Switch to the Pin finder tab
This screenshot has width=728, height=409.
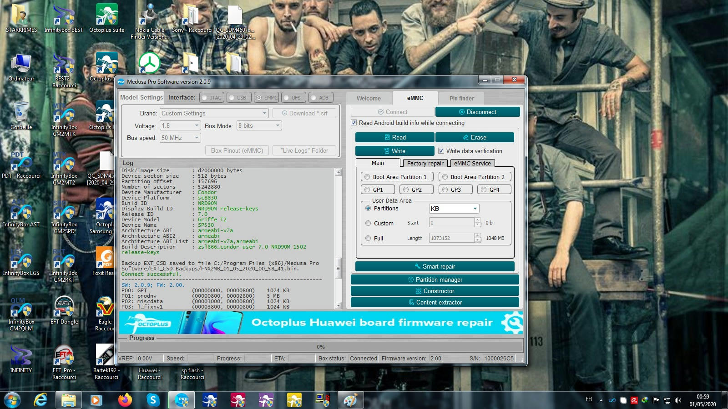461,98
